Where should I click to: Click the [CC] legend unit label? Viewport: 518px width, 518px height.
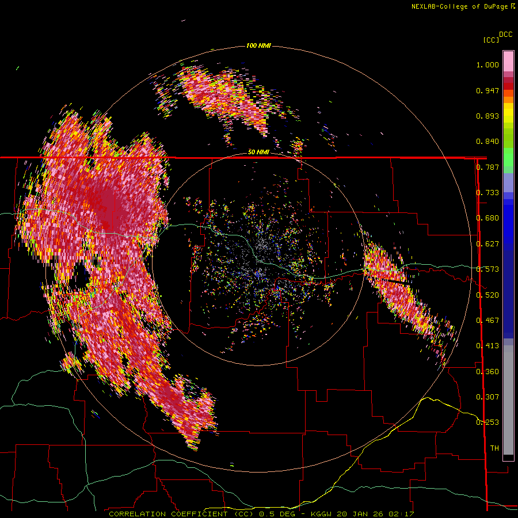click(491, 40)
